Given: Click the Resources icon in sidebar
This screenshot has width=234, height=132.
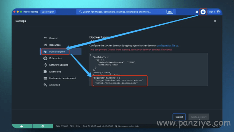Looking at the screenshot, I should coord(45,45).
